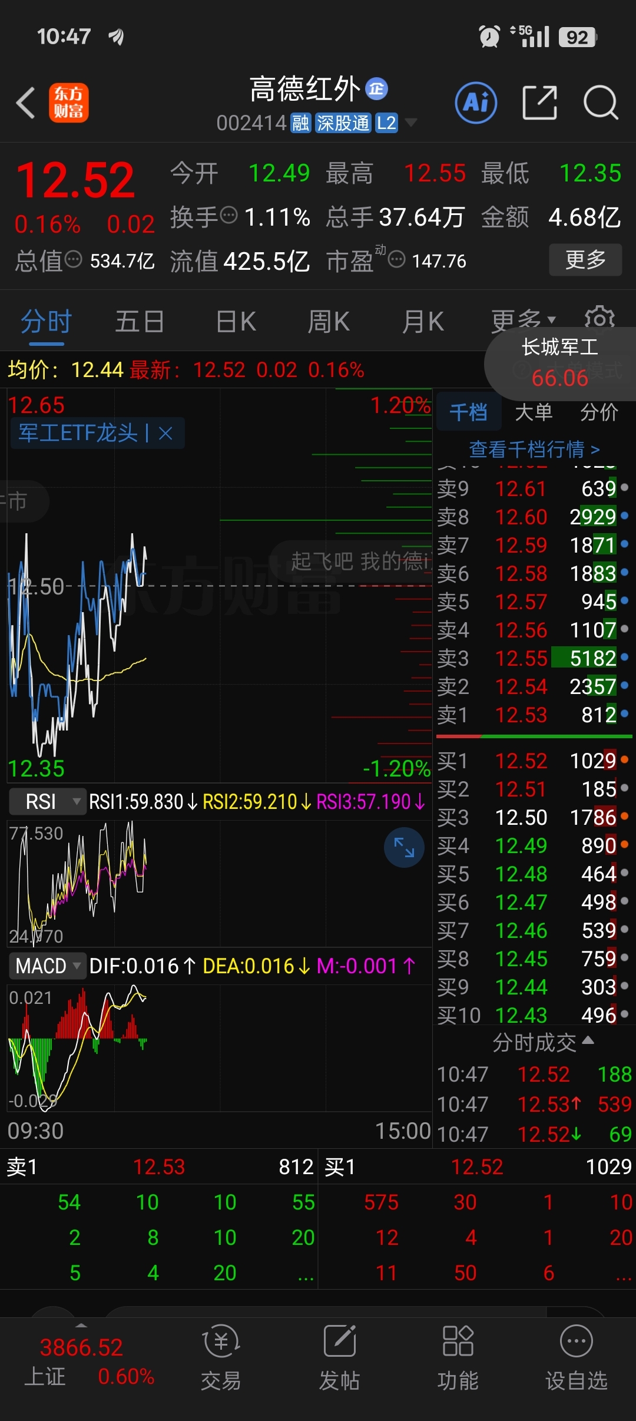Expand more 买1 order queue entries
Screen dimensions: 636x1421
[624, 1274]
